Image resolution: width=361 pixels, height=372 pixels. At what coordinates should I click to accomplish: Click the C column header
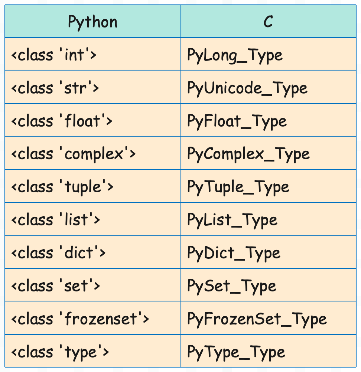pyautogui.click(x=269, y=21)
